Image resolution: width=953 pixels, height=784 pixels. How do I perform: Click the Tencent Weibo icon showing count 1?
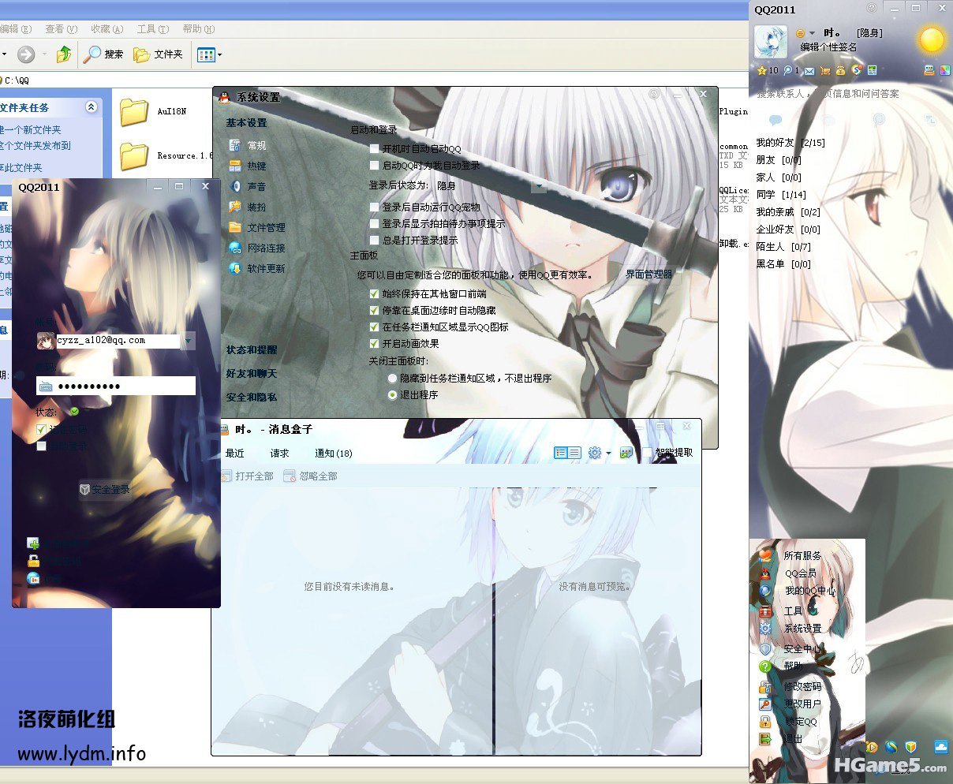tap(787, 70)
